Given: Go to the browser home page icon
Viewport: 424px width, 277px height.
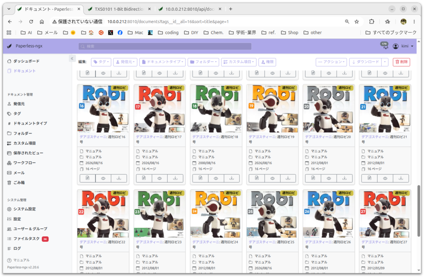Looking at the screenshot, I should 42,21.
